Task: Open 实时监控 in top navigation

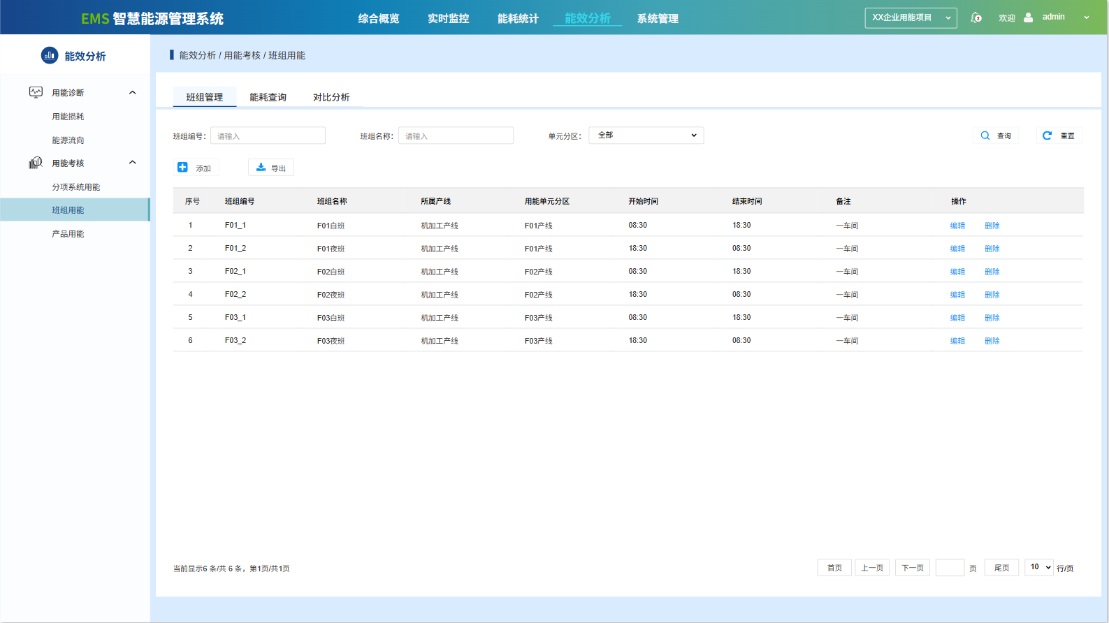Action: coord(448,18)
